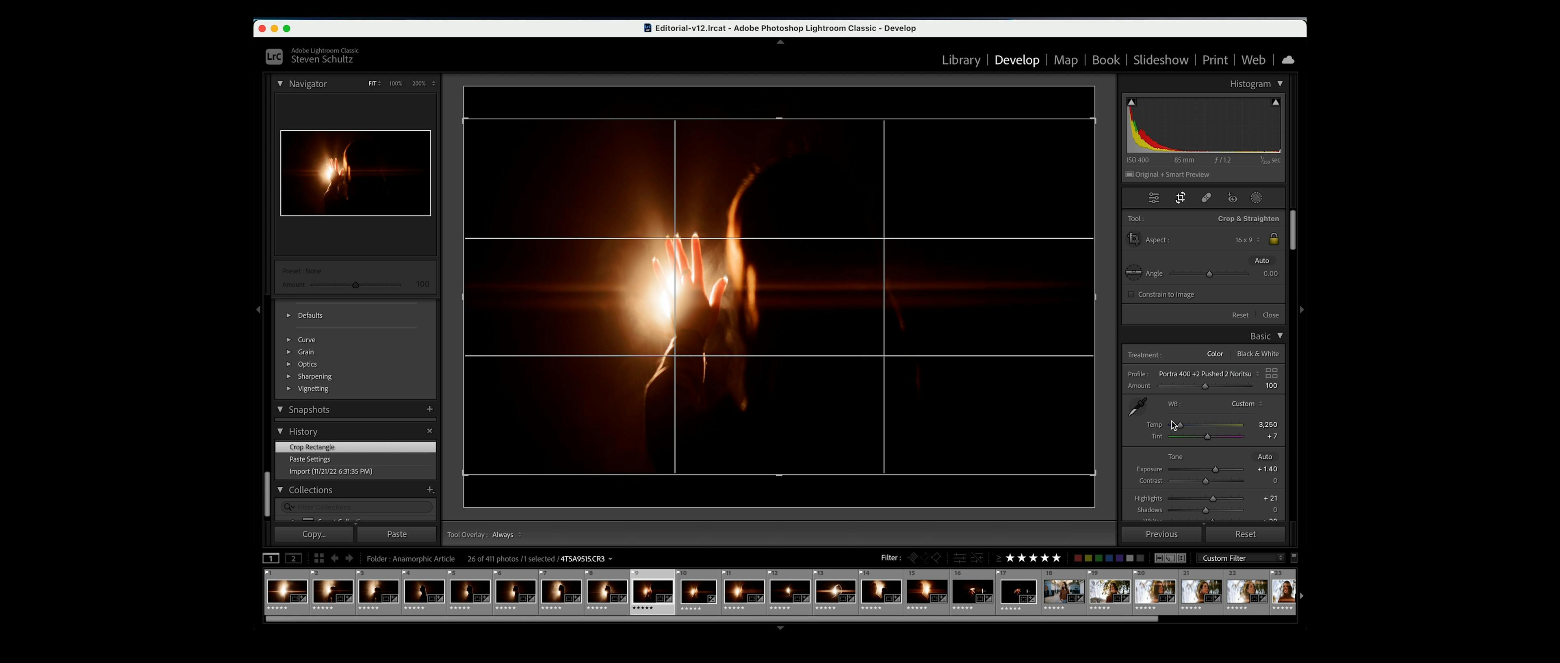Go back with the left arrow icon
1560x663 pixels.
(334, 558)
